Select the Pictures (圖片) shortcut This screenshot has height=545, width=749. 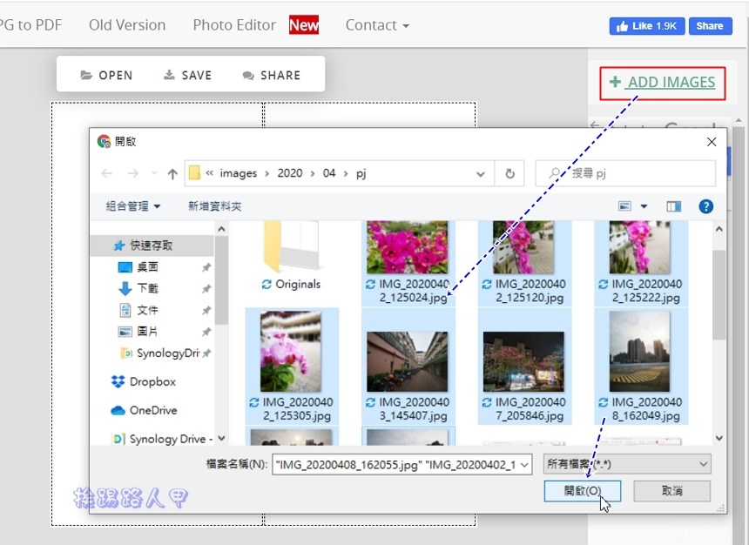[x=147, y=332]
